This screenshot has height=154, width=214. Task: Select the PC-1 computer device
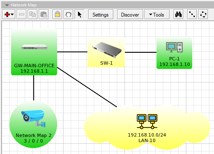(x=174, y=53)
